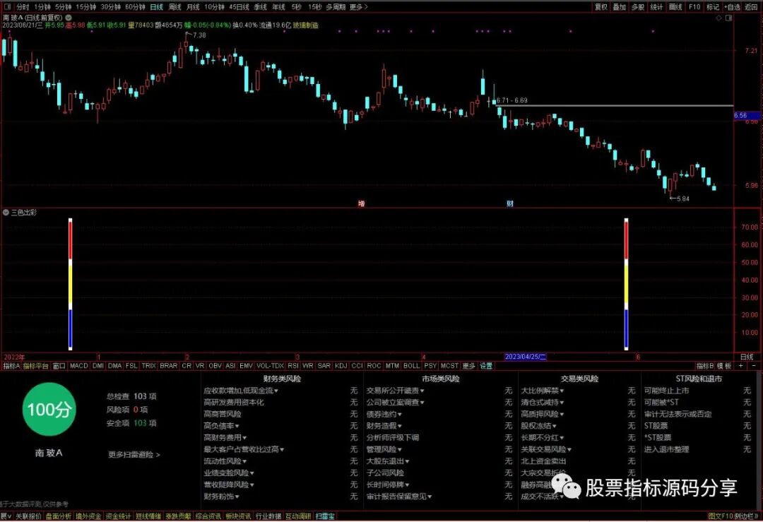Add stock via +自选 button
The width and height of the screenshot is (763, 522).
733,7
